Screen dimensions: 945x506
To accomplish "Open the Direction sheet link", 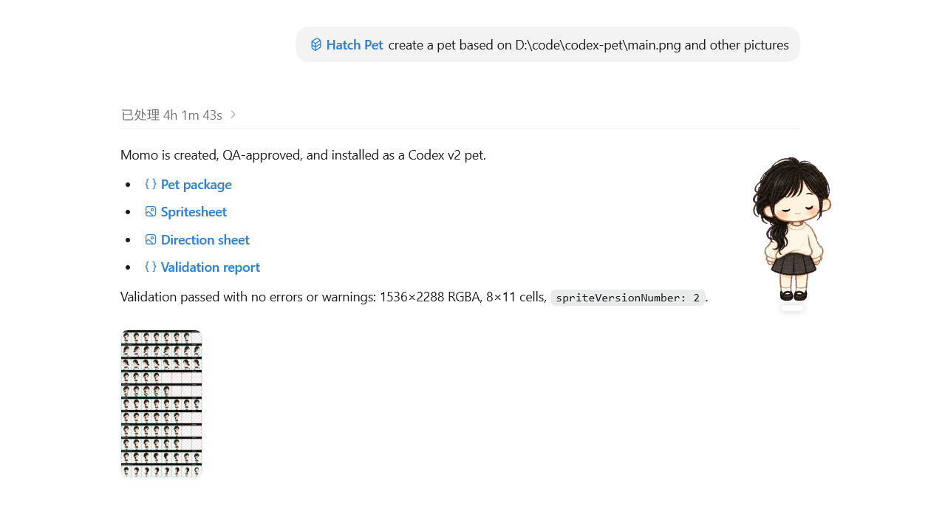I will (205, 239).
